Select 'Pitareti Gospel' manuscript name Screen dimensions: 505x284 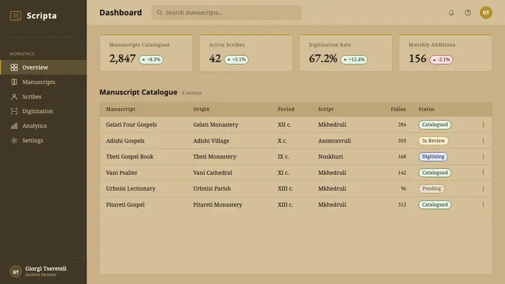pos(125,204)
